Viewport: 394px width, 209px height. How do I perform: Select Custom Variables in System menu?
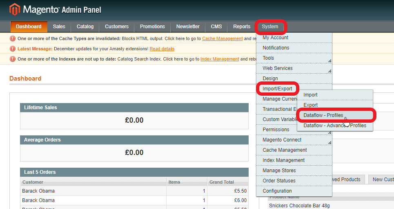[x=277, y=119]
